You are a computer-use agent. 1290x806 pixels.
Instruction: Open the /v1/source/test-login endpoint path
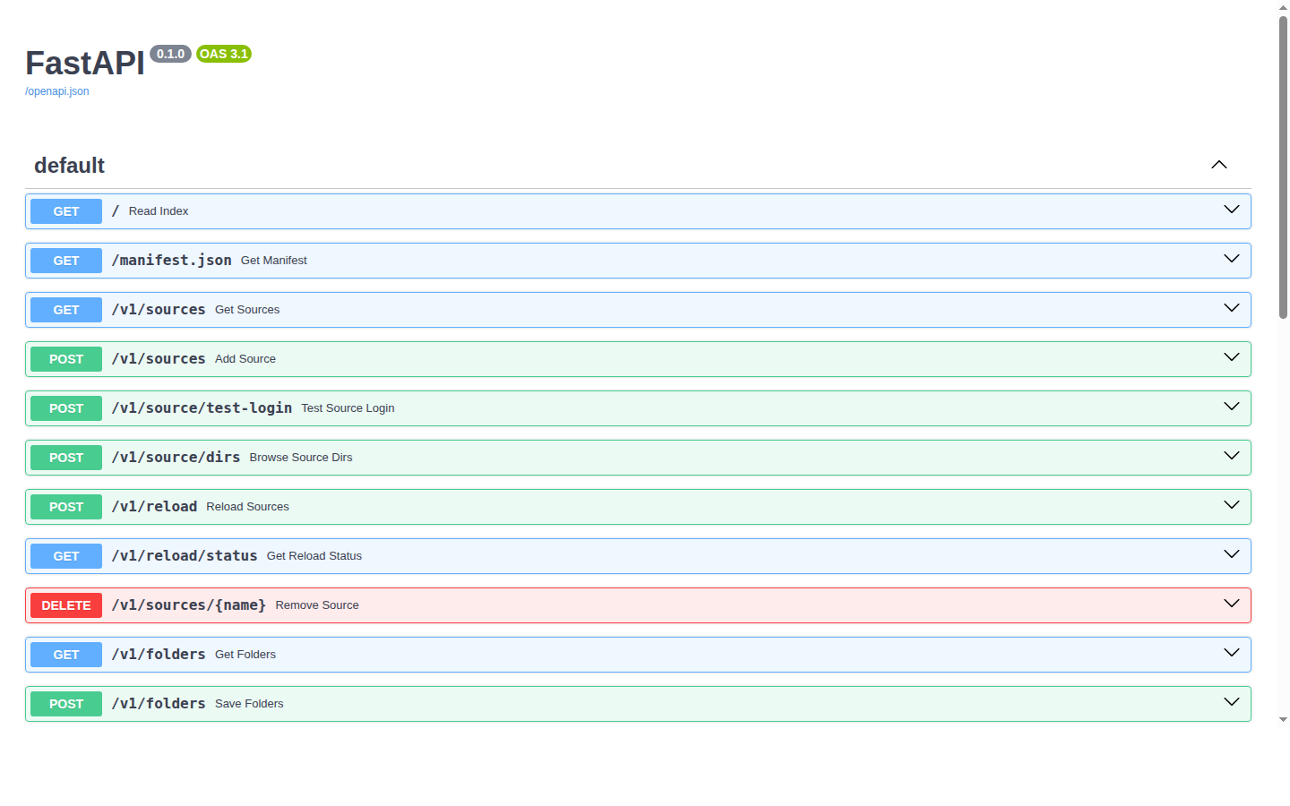pyautogui.click(x=202, y=408)
